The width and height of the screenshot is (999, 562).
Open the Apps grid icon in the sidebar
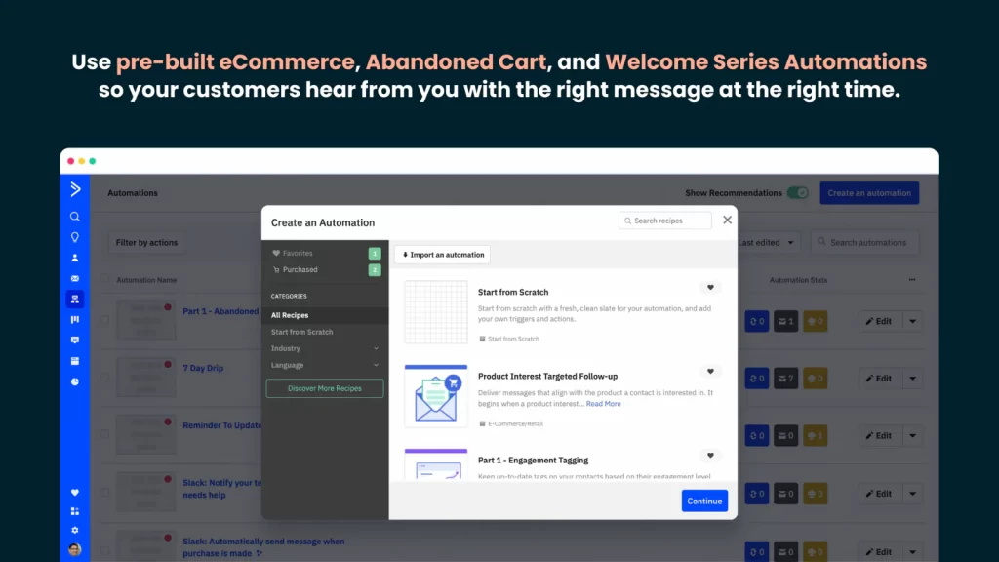[74, 511]
